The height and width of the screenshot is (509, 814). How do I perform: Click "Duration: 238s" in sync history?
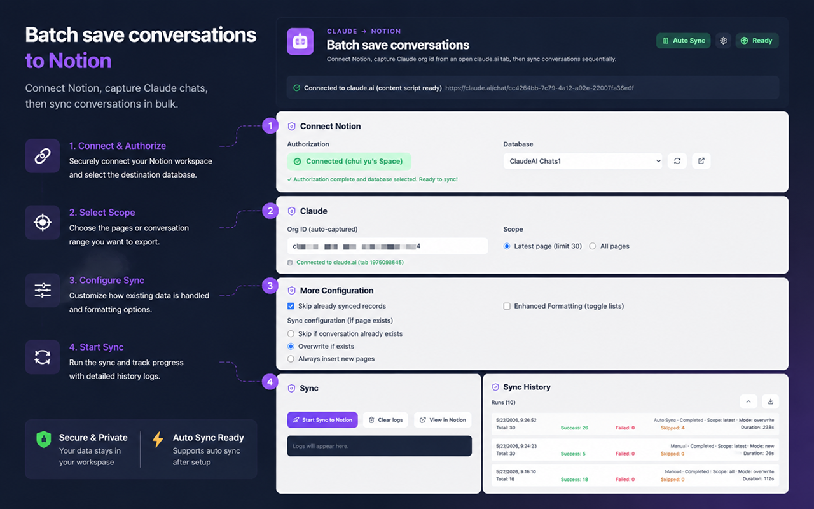(757, 428)
